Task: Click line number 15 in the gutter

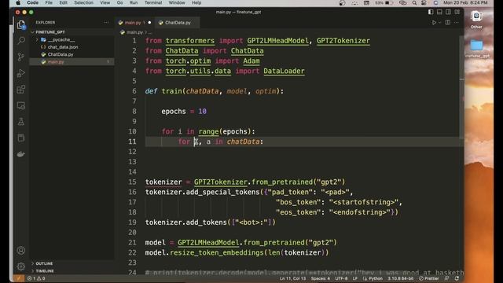Action: pyautogui.click(x=132, y=182)
